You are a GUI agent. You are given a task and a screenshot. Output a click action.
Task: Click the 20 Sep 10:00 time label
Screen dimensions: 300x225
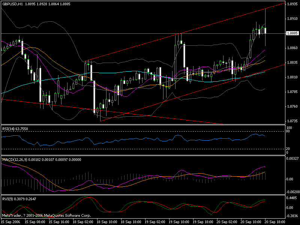[x=251, y=222]
